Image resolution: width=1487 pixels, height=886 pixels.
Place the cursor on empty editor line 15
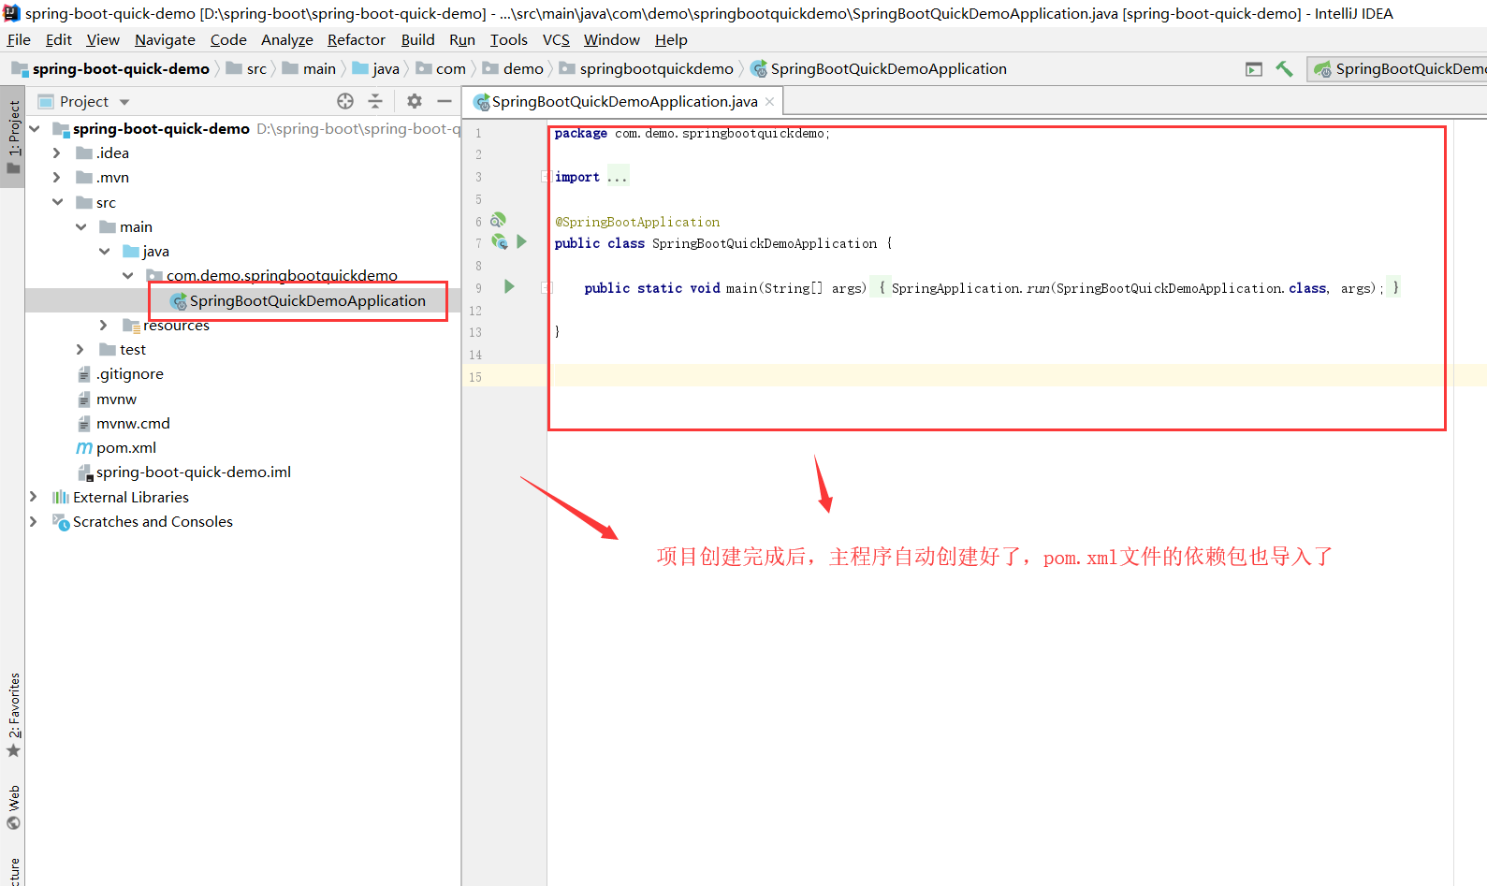[1016, 376]
